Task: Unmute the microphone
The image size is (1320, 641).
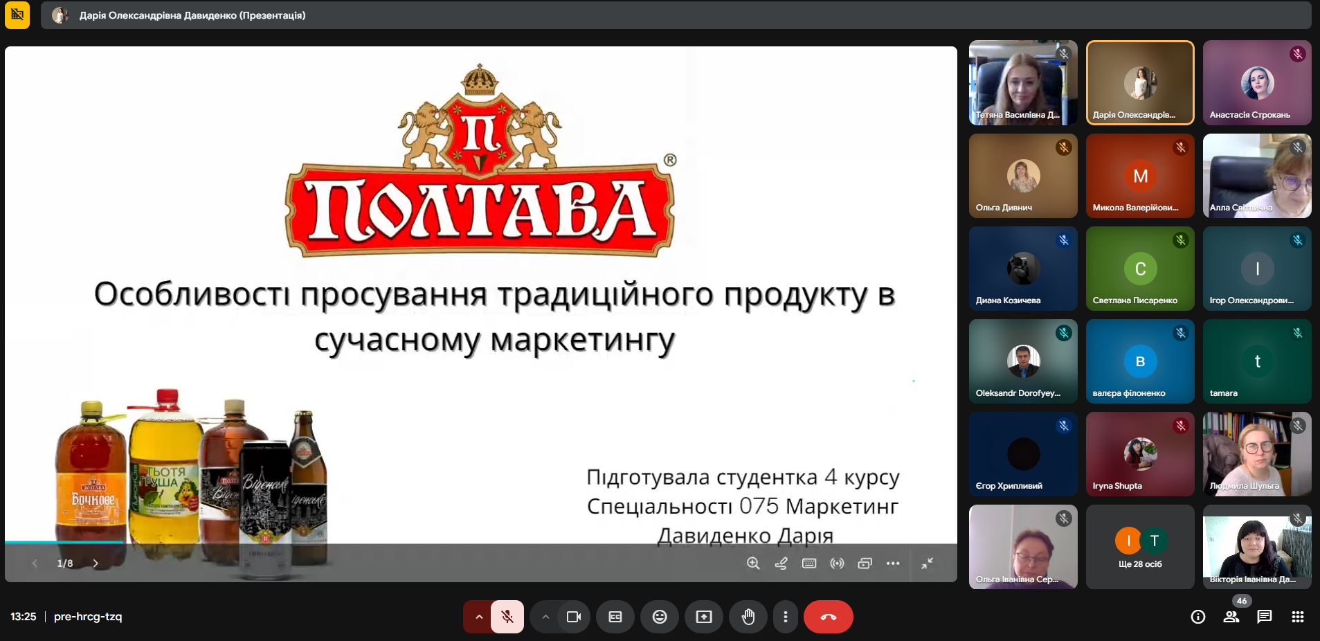Action: tap(507, 617)
